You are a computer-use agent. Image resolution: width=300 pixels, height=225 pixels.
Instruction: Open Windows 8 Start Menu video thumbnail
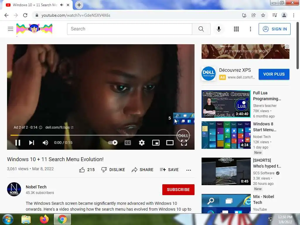pyautogui.click(x=226, y=135)
